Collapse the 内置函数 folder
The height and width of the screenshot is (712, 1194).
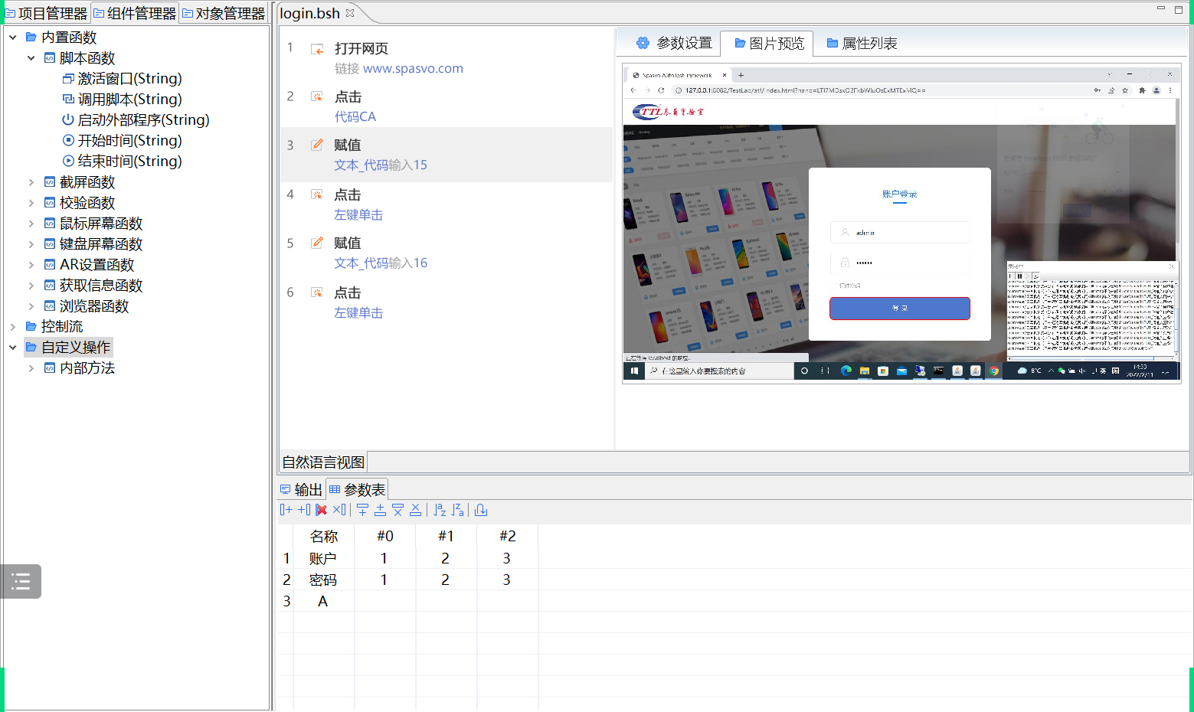click(12, 36)
